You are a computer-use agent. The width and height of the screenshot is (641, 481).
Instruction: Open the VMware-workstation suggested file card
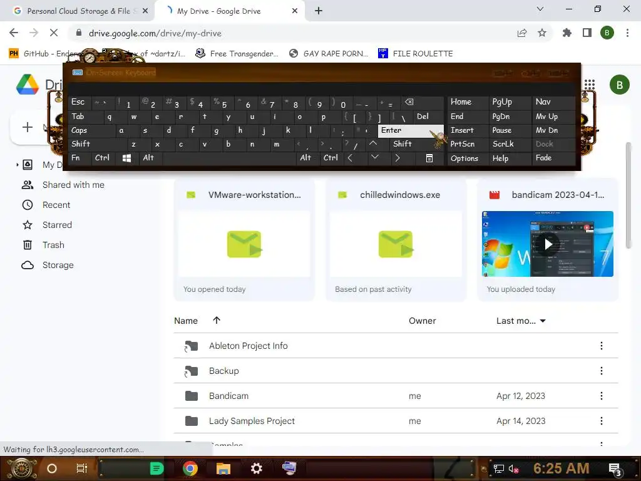(244, 240)
